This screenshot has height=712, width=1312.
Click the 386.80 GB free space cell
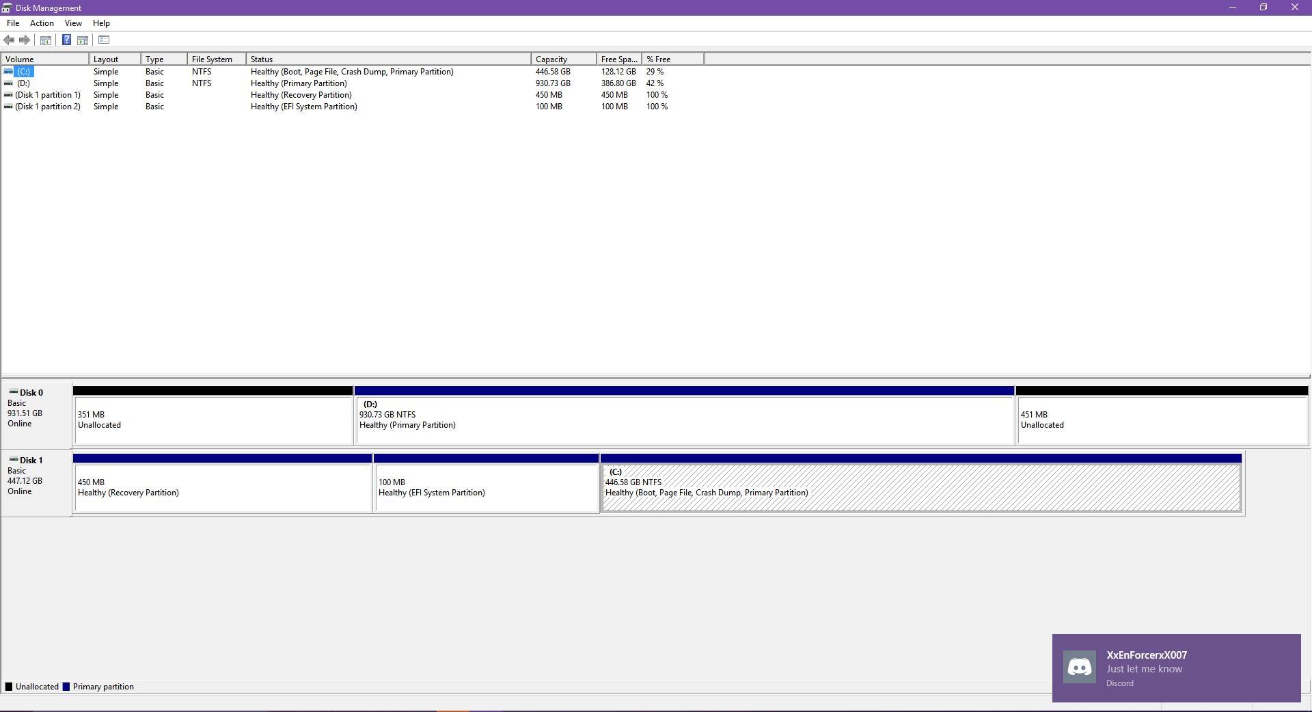point(618,83)
